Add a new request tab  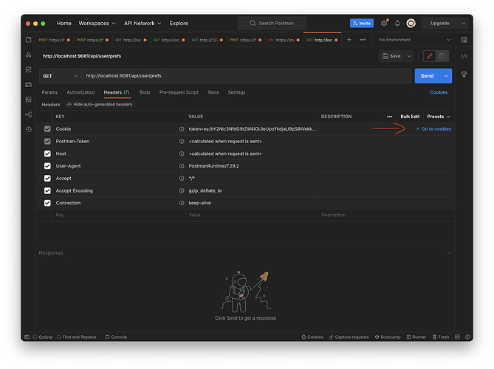[349, 40]
